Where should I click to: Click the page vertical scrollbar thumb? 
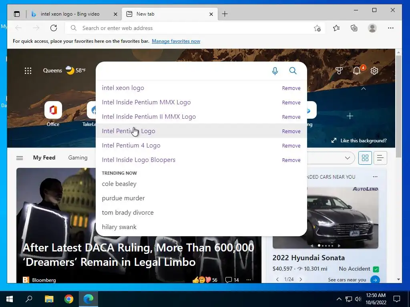398,106
